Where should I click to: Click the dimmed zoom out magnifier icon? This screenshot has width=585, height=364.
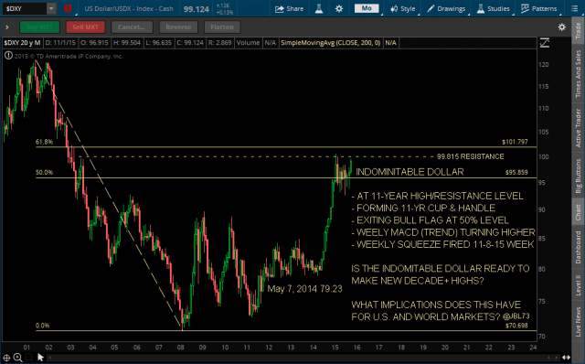pos(28,358)
